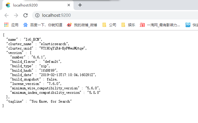Open a new tab with plus button
The image size is (198, 123).
(x=80, y=5)
